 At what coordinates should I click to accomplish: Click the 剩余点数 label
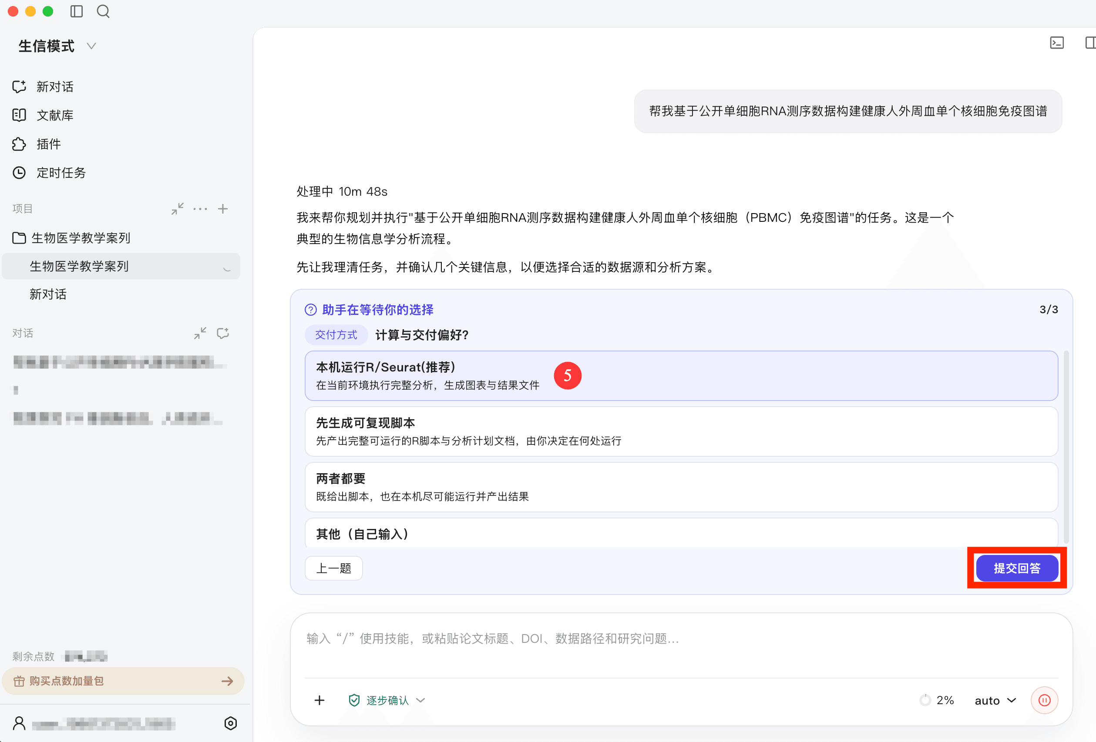34,656
